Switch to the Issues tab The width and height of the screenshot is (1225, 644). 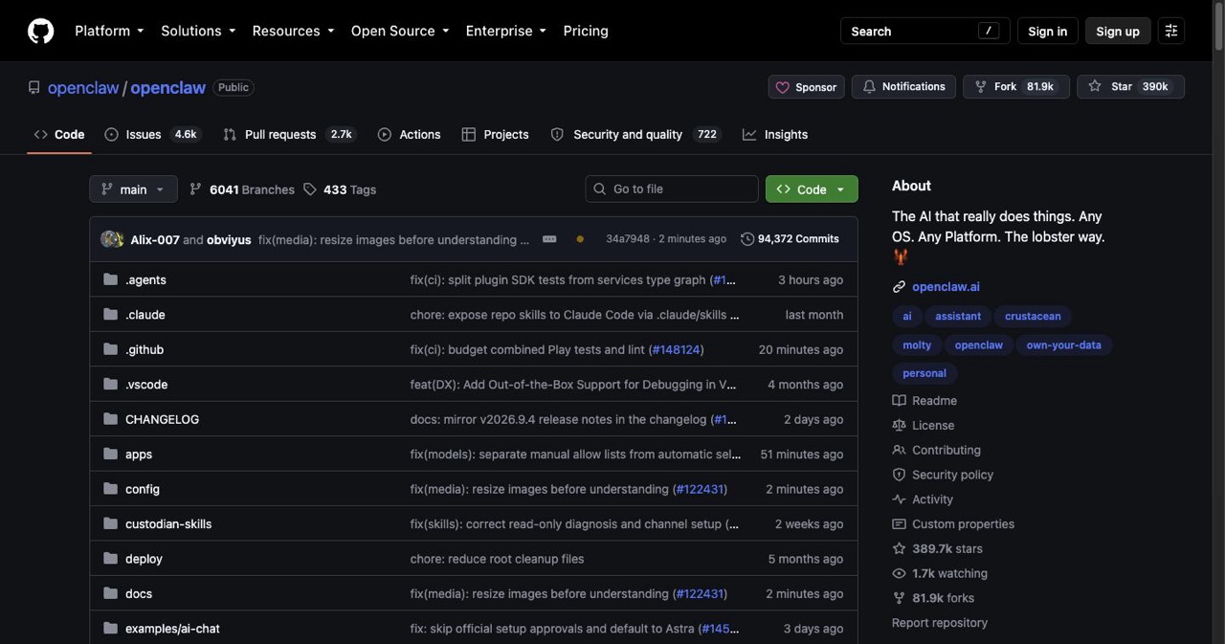click(x=152, y=135)
